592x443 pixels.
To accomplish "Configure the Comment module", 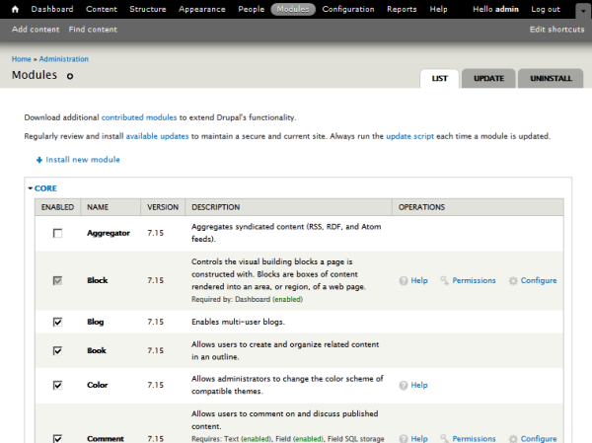I will [533, 438].
